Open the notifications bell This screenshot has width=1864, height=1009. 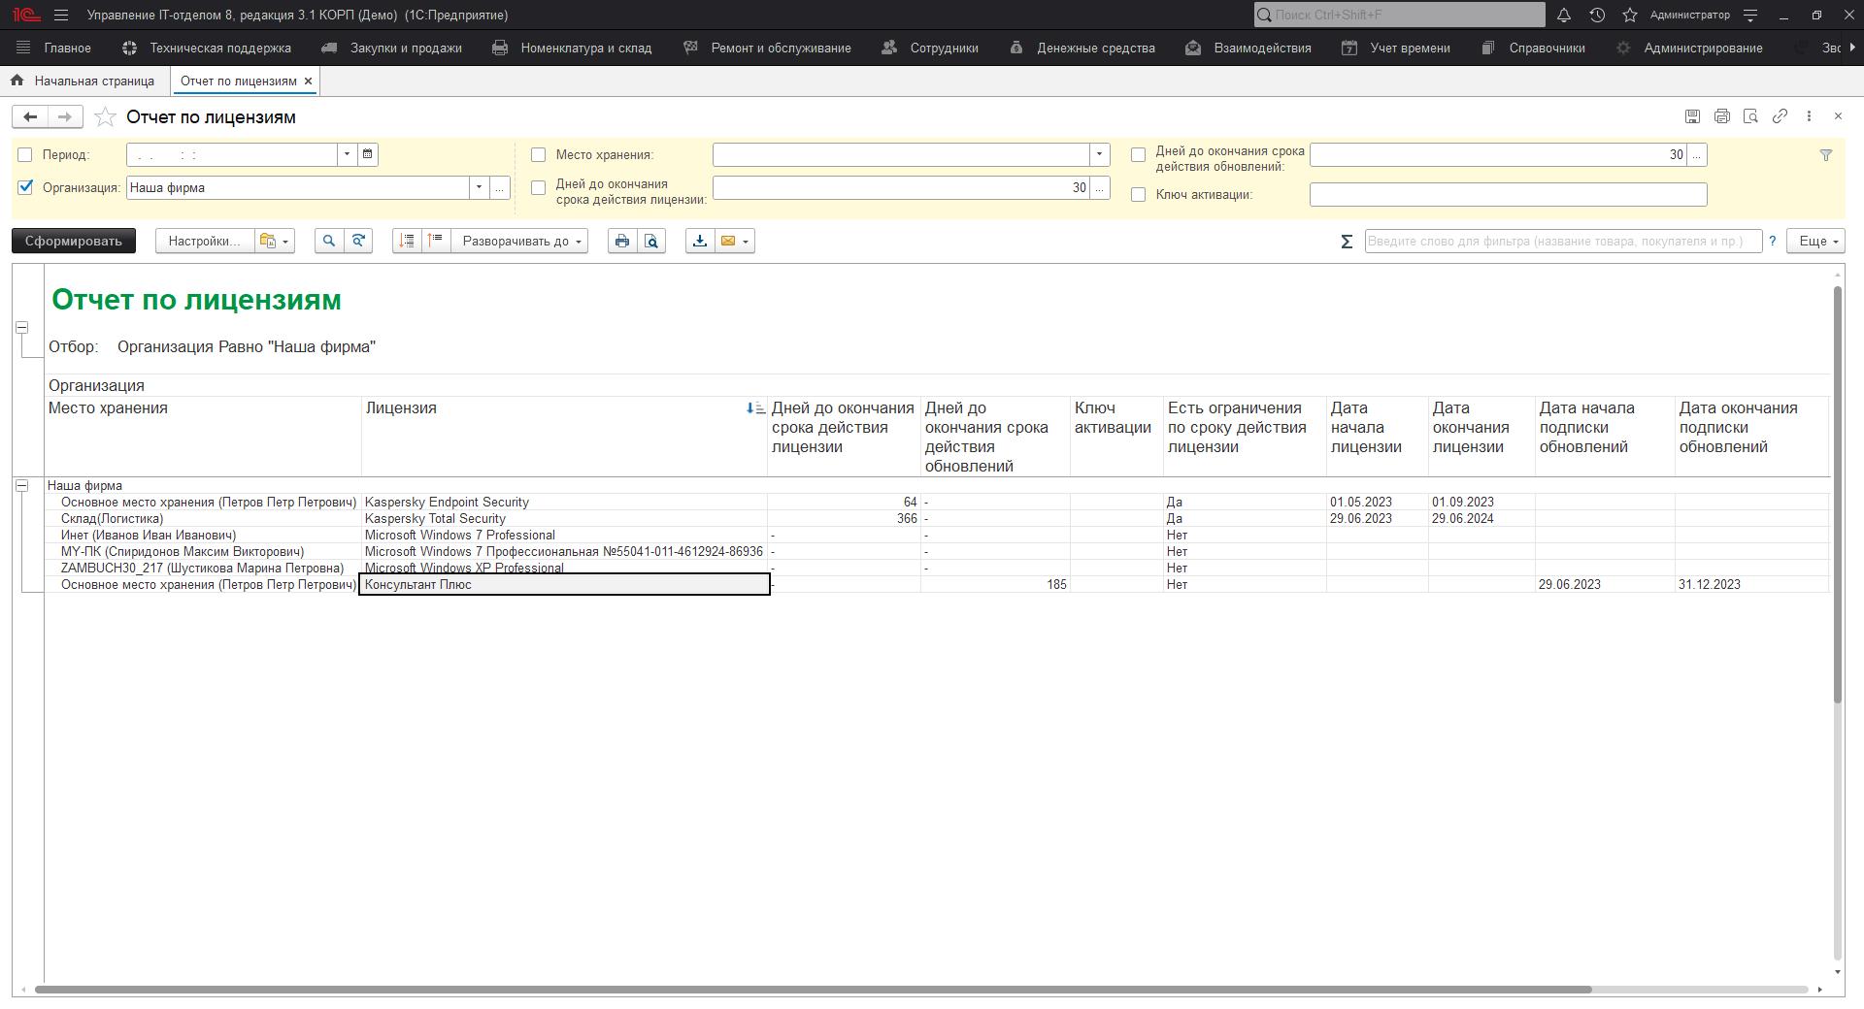[x=1564, y=16]
